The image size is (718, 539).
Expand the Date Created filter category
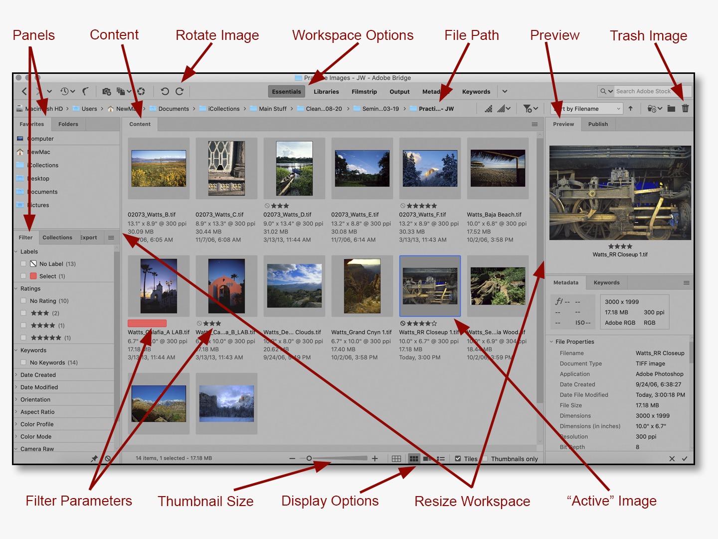(16, 374)
